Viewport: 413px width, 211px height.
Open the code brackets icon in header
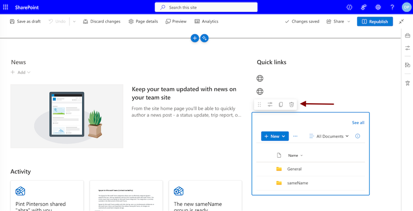coord(349,7)
